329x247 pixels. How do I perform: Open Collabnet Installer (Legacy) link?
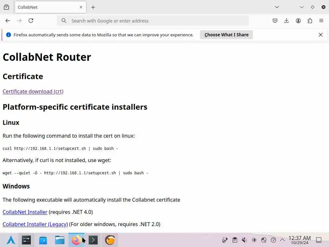click(x=35, y=224)
